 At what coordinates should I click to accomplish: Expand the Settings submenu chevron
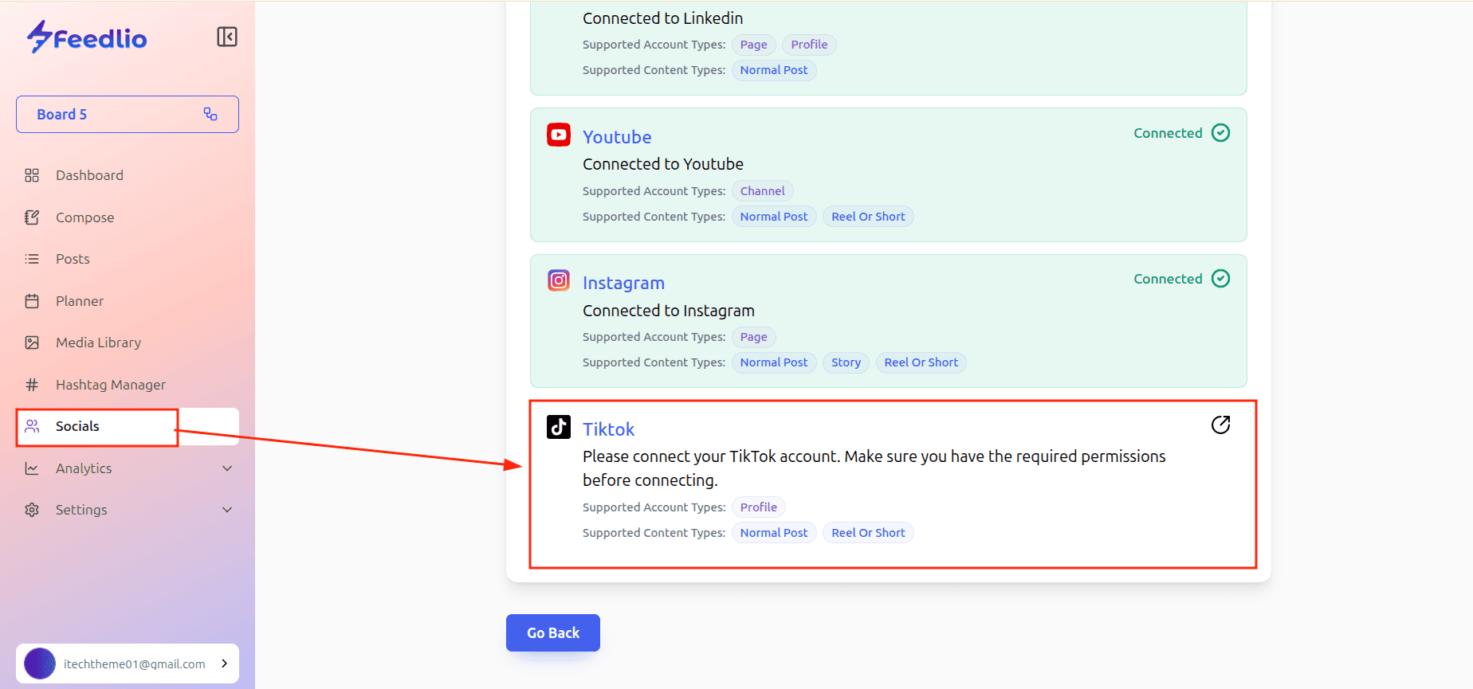coord(227,510)
